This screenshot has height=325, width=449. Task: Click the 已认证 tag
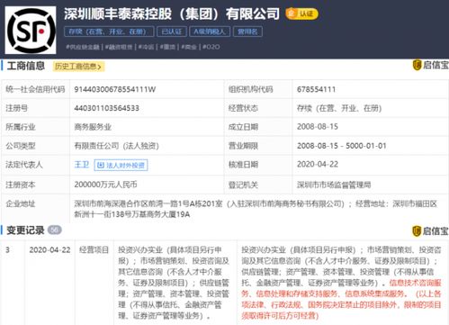coord(172,32)
